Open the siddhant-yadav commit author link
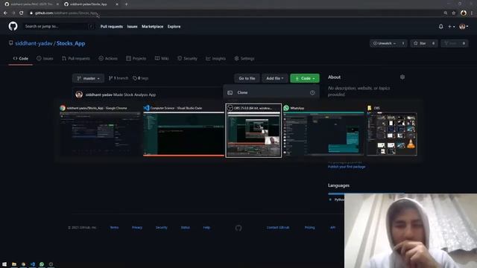This screenshot has height=268, width=477. pos(99,95)
